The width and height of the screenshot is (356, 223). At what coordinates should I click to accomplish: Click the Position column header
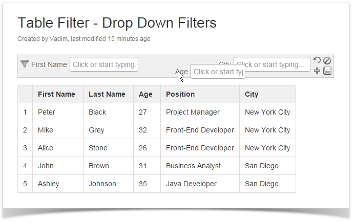(x=180, y=94)
